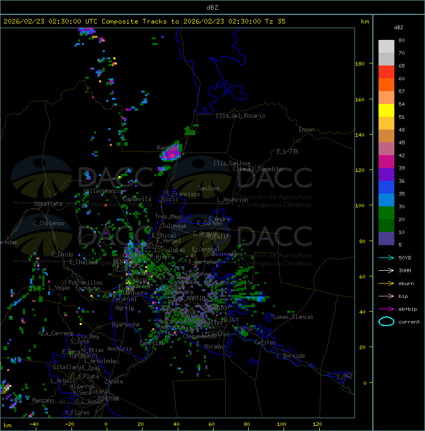Viewport: 425px width, 431px height.
Task: Click the 'km' label at top right
Action: coord(365,21)
